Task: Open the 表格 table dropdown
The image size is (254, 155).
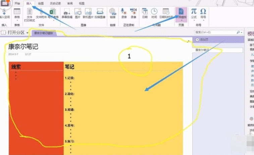Action: point(17,21)
